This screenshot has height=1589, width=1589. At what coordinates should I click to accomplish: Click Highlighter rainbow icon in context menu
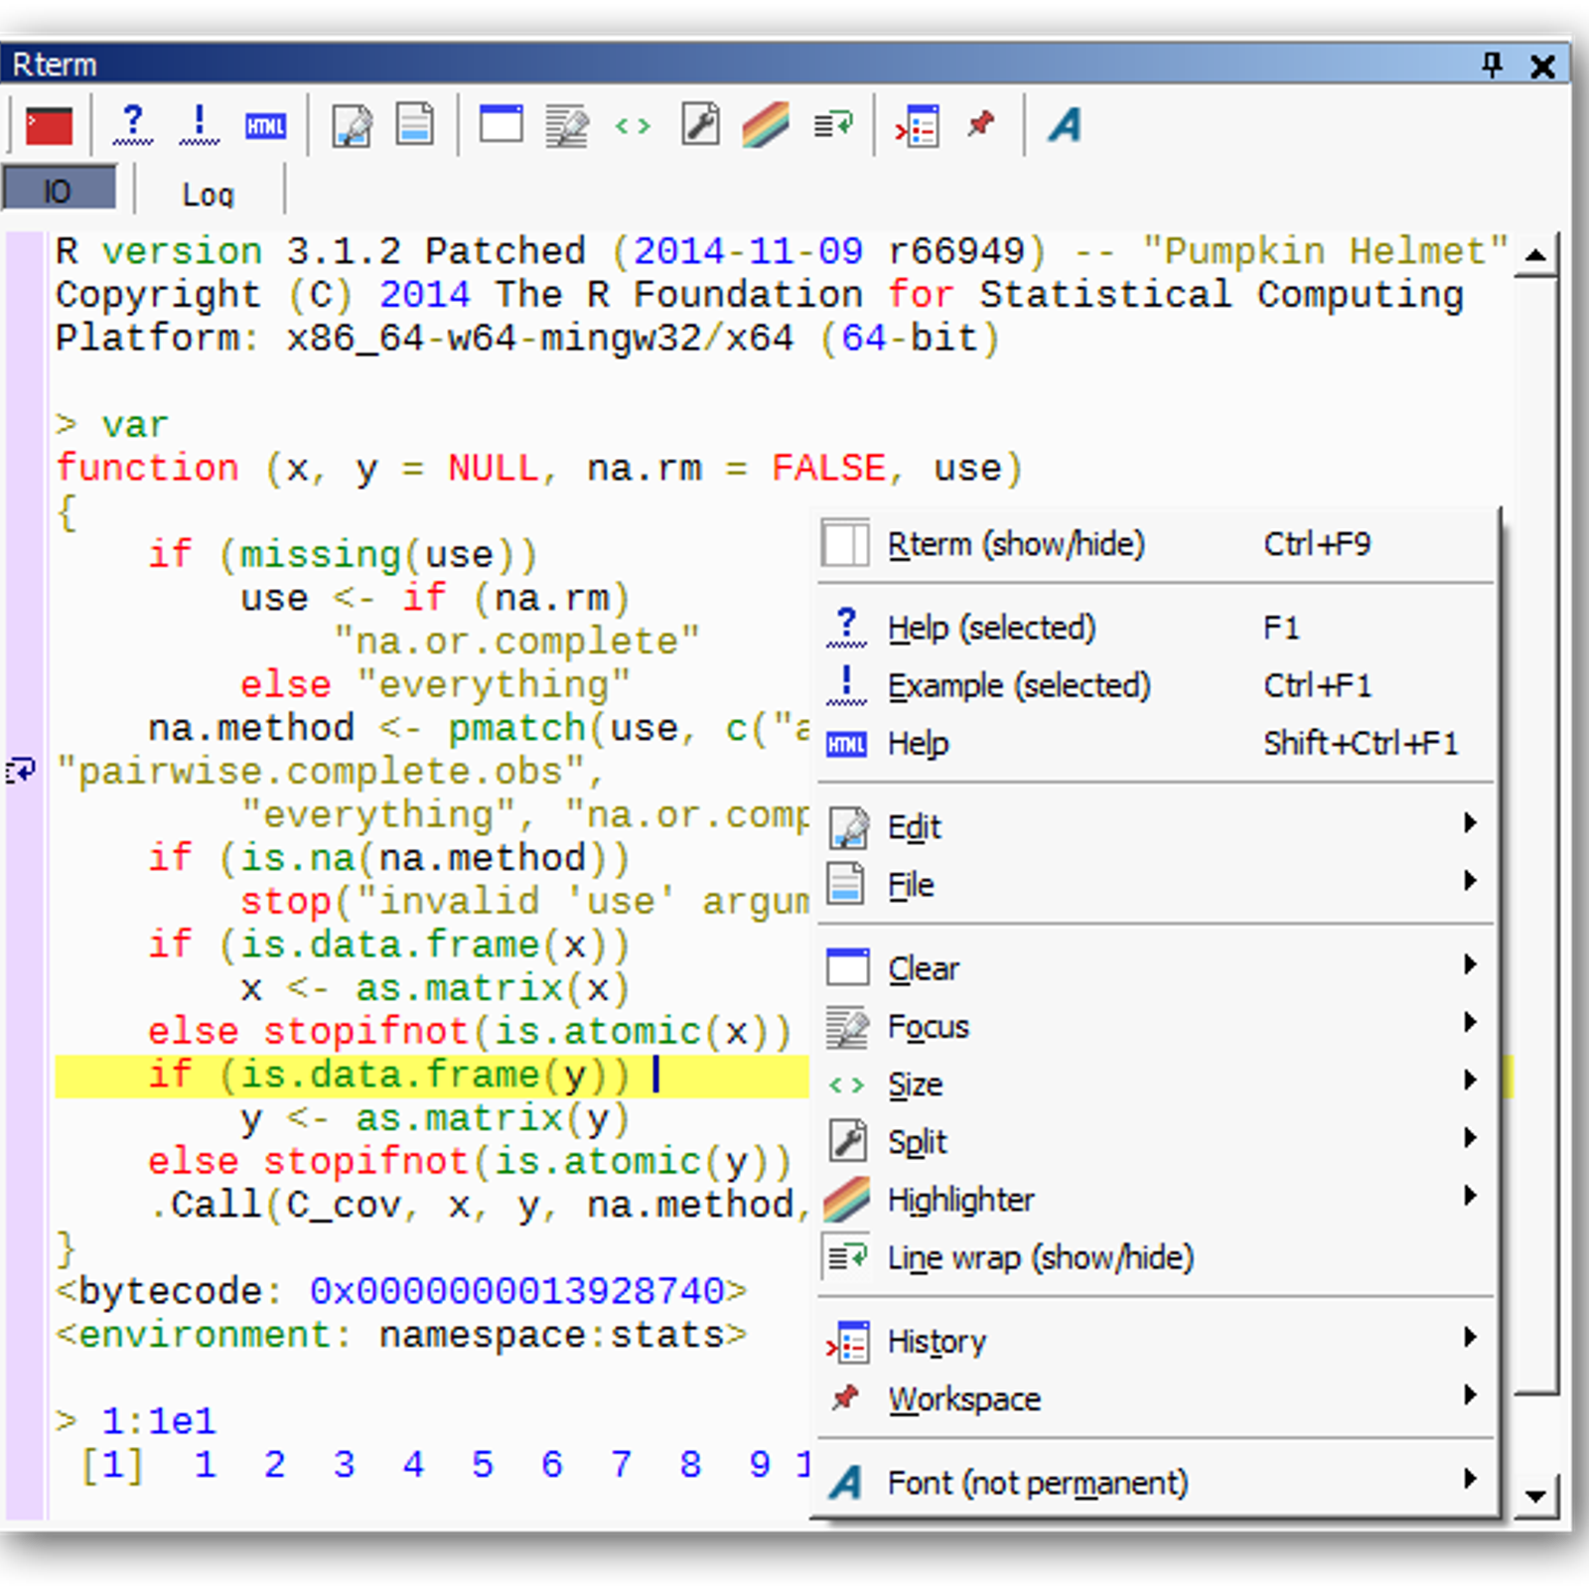point(847,1200)
